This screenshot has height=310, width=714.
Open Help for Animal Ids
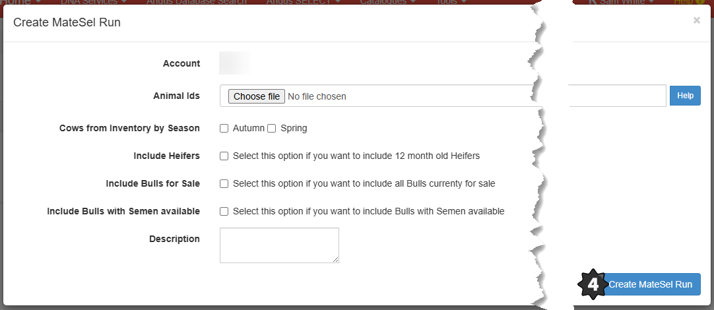[x=685, y=96]
